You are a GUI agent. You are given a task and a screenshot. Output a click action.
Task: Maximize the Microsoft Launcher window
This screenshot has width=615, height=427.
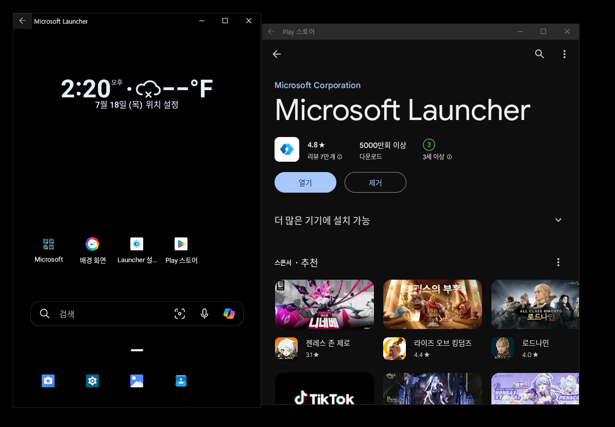(225, 21)
